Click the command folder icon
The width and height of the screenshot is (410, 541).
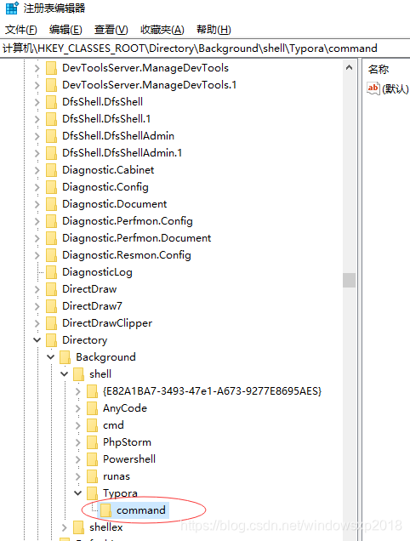pos(105,510)
